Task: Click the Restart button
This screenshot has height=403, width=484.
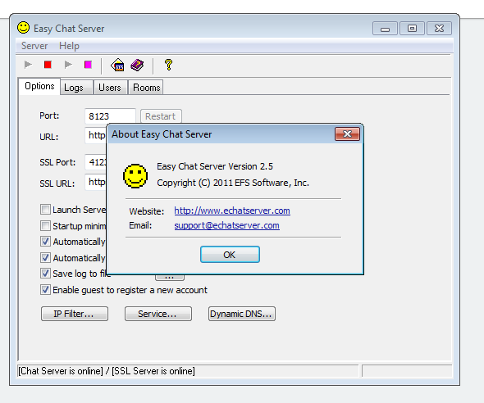Action: coord(161,116)
